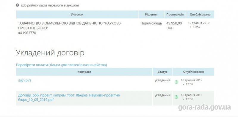Select the 12:57 publication time

pos(197,27)
